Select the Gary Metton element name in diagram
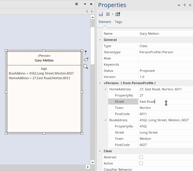Viewport: 193px width, 171px height. pos(44,60)
